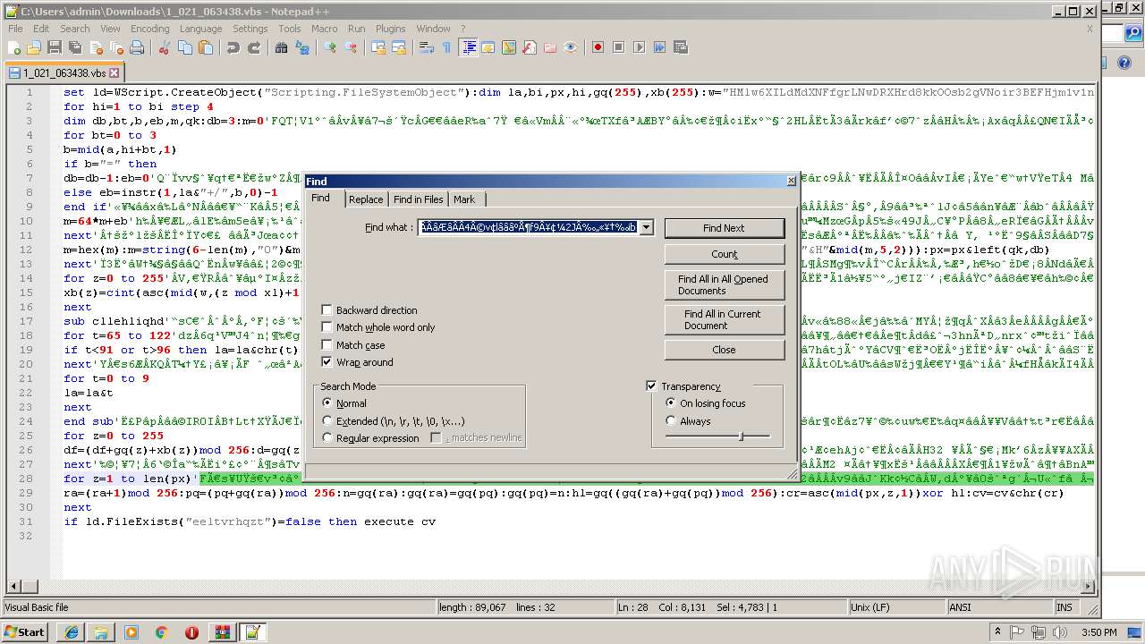Open the Document Map toolbar icon
Screen dimensions: 1145x644
pyautogui.click(x=509, y=47)
